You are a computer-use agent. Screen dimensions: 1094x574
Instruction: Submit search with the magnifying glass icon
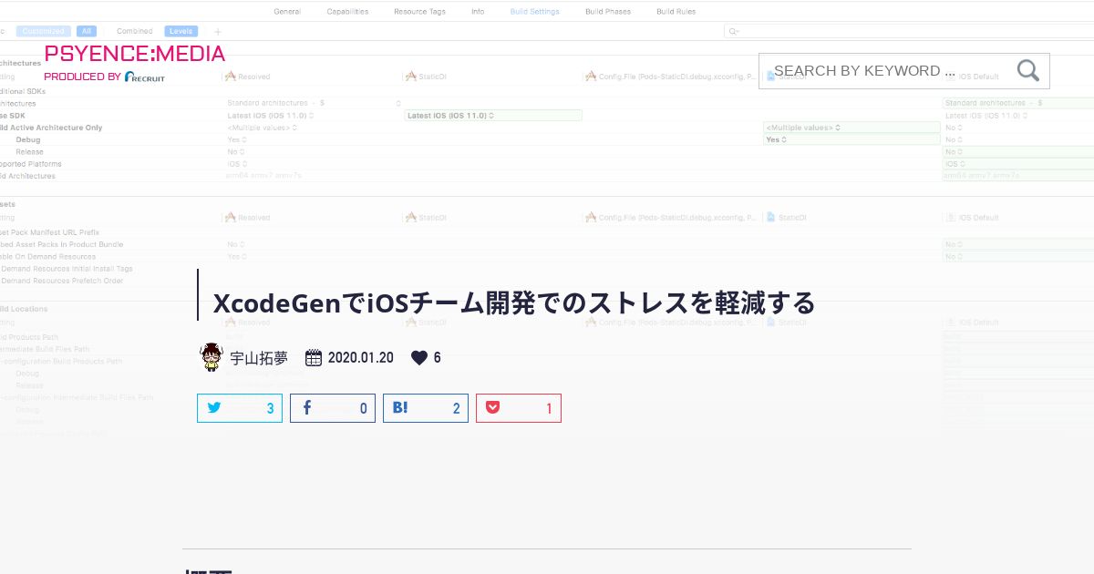[1028, 71]
